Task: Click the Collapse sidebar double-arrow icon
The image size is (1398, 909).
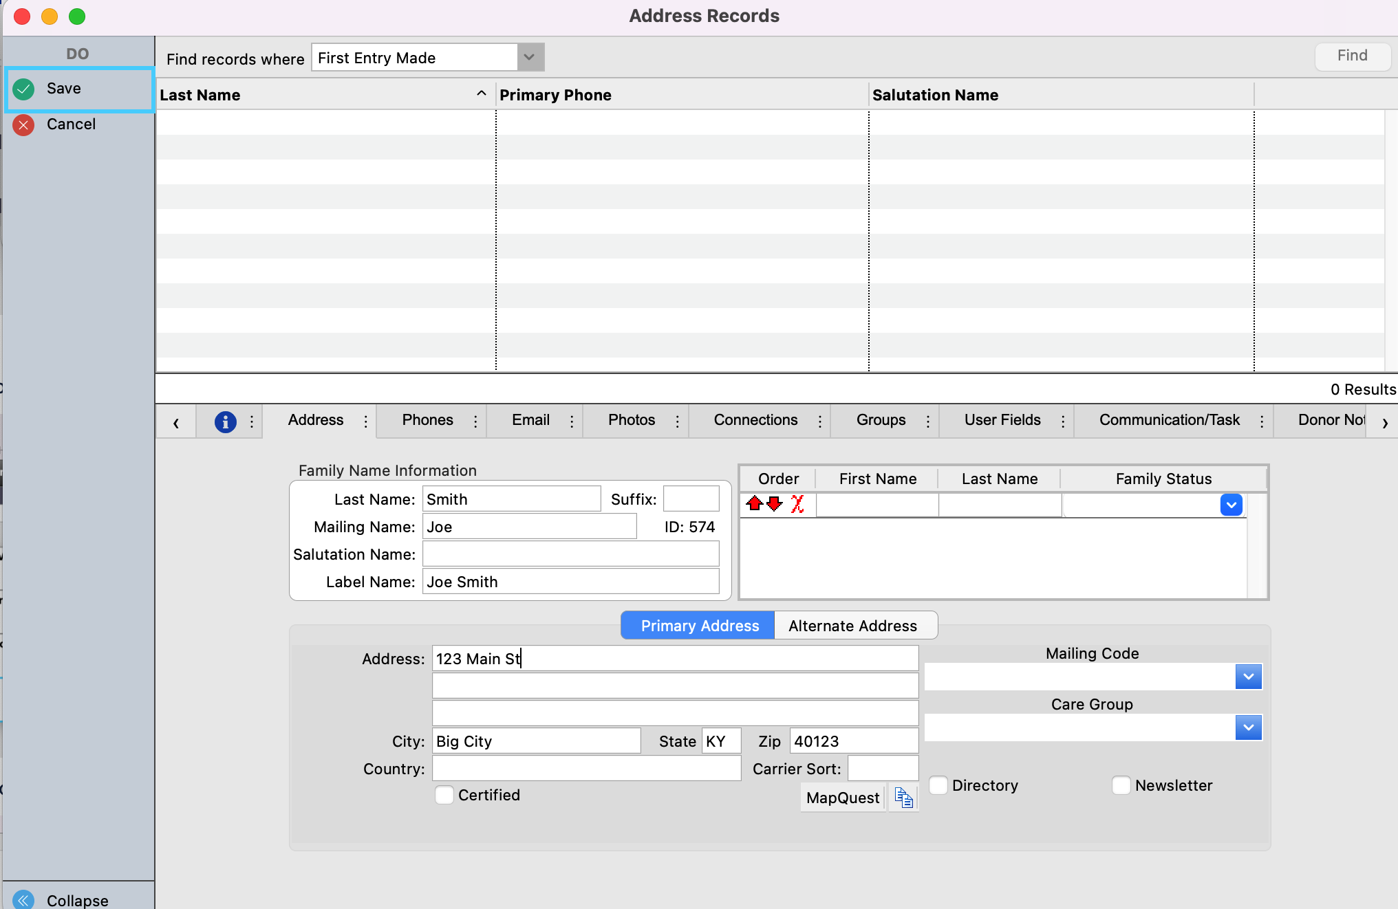Action: 24,899
